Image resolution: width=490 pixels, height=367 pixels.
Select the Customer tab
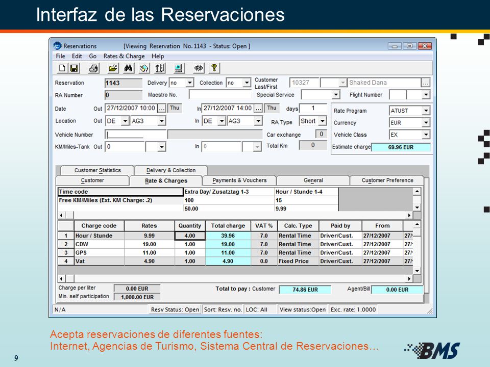click(92, 180)
